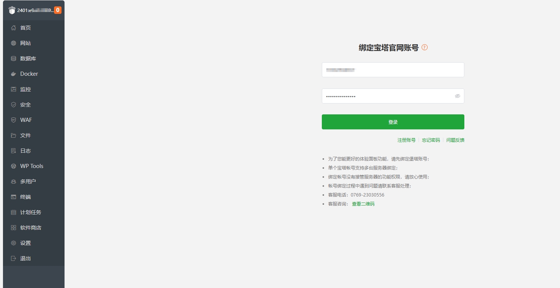Select the 安全 menu item
Screen dimensions: 560x288
(34, 105)
